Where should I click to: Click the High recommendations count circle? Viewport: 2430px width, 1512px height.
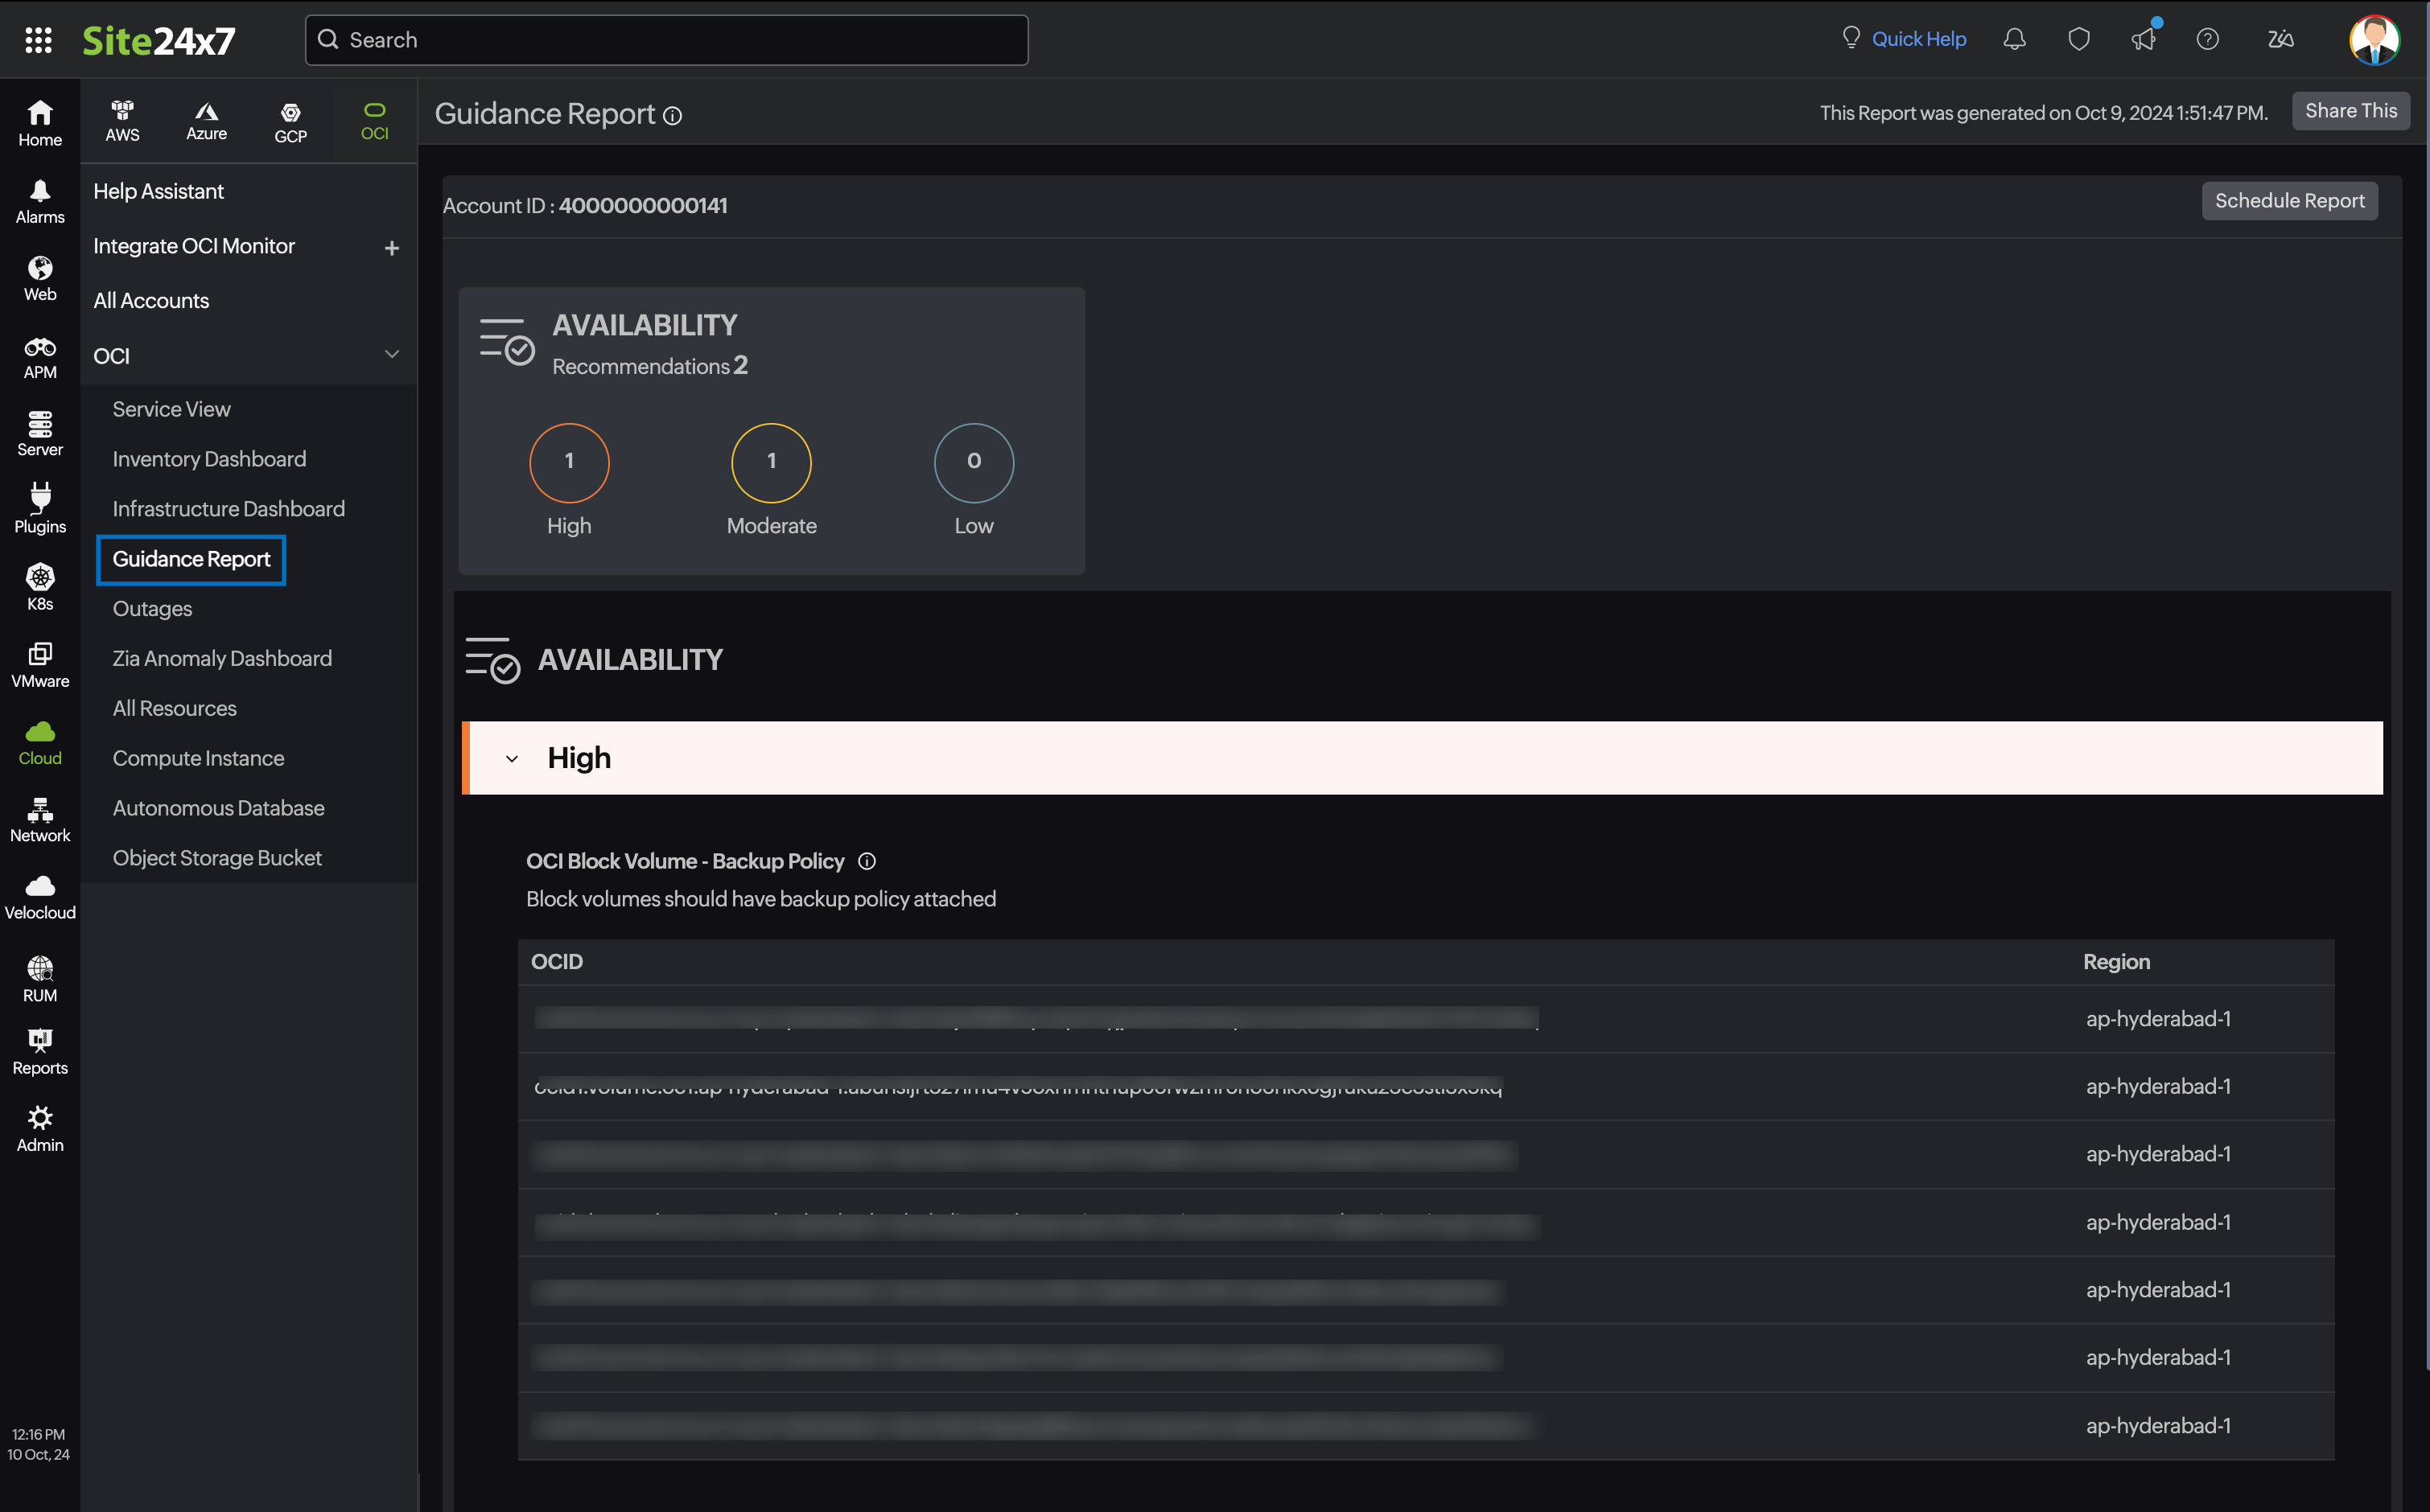tap(569, 462)
